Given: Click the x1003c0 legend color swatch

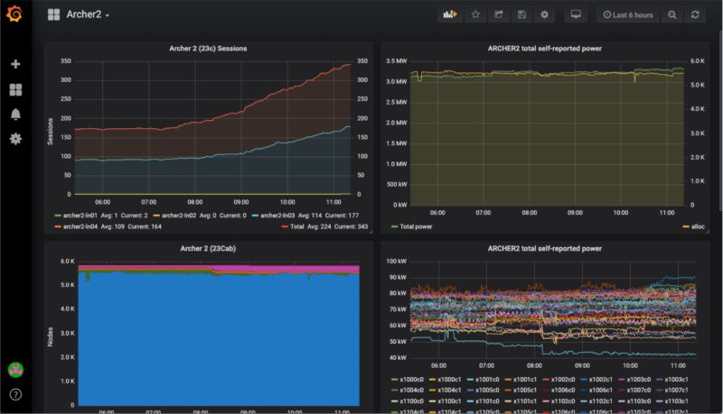Looking at the screenshot, I should [x=622, y=380].
